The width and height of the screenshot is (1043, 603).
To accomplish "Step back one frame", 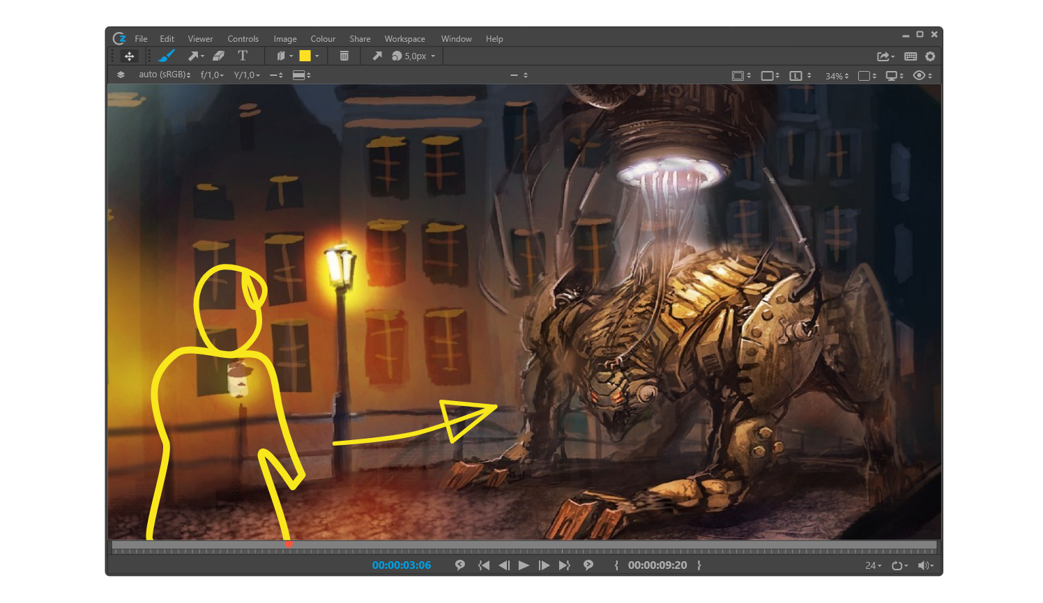I will point(504,565).
